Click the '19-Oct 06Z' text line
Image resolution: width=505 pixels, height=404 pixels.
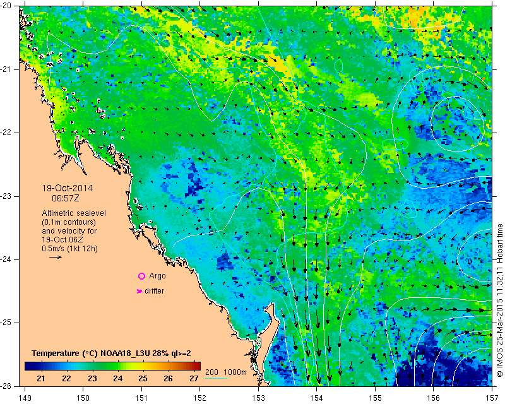pyautogui.click(x=62, y=240)
